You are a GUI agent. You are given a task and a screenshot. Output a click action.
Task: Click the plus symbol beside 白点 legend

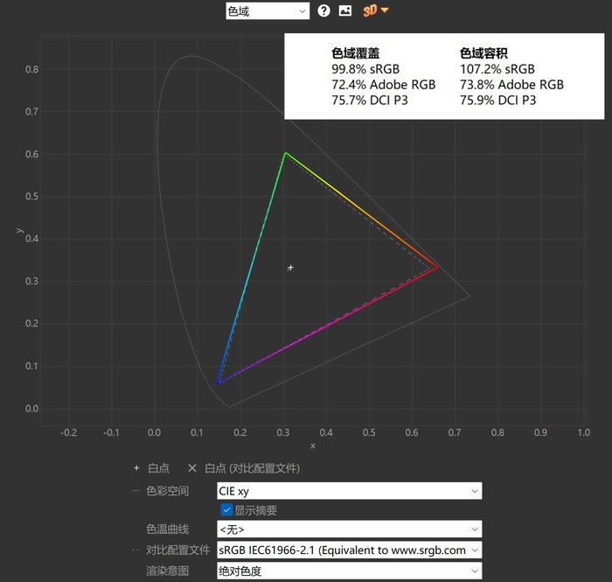[136, 468]
